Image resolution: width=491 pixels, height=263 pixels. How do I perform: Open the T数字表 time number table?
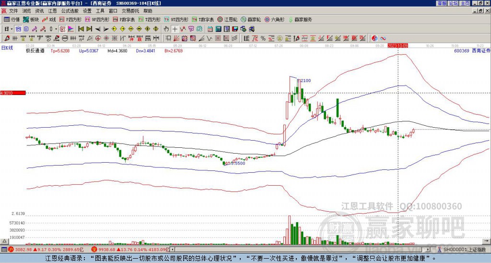coord(203,19)
